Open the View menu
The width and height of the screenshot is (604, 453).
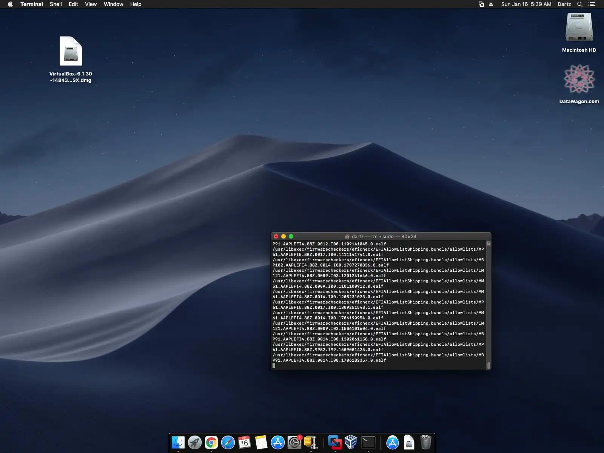click(91, 4)
